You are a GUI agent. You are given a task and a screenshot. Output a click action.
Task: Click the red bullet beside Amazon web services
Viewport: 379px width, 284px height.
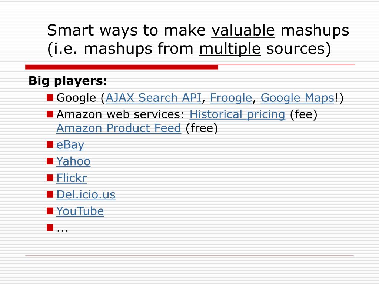[x=50, y=114]
